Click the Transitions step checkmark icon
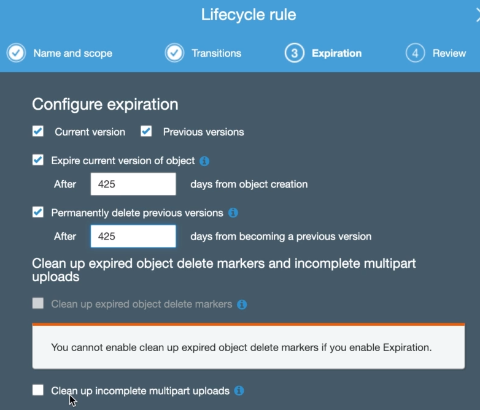Viewport: 480px width, 410px height. click(x=174, y=53)
